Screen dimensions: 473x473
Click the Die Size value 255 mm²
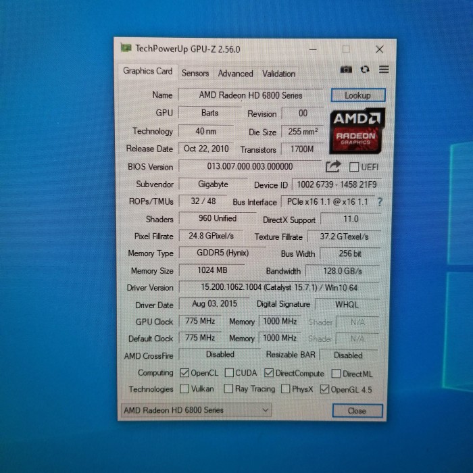(303, 132)
